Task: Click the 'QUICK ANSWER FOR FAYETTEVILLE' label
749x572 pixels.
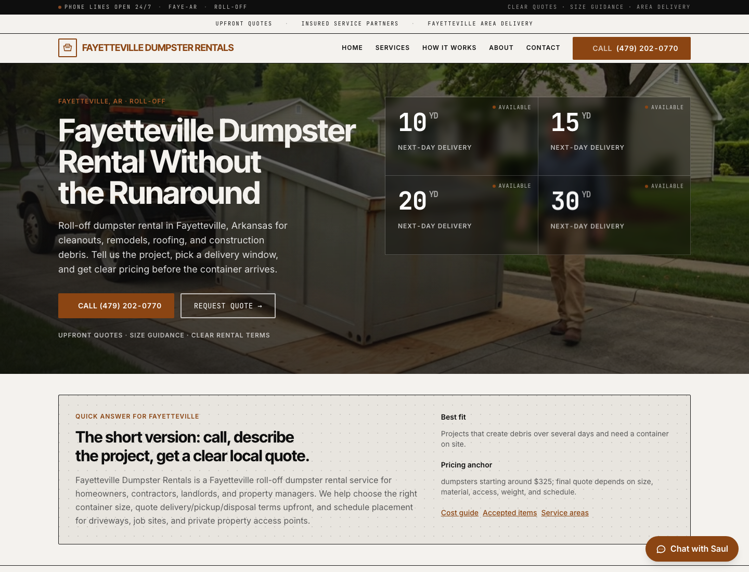Action: (137, 417)
